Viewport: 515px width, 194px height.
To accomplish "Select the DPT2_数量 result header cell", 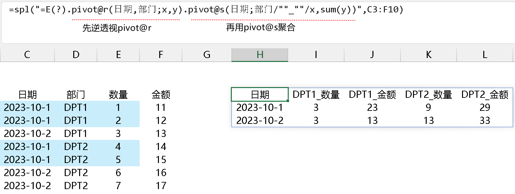I will pos(429,95).
